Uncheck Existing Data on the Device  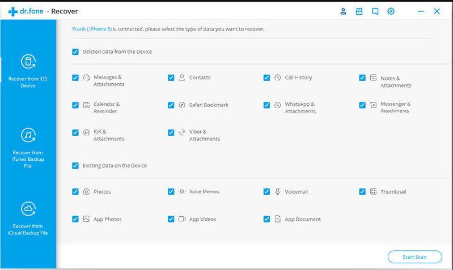[75, 166]
